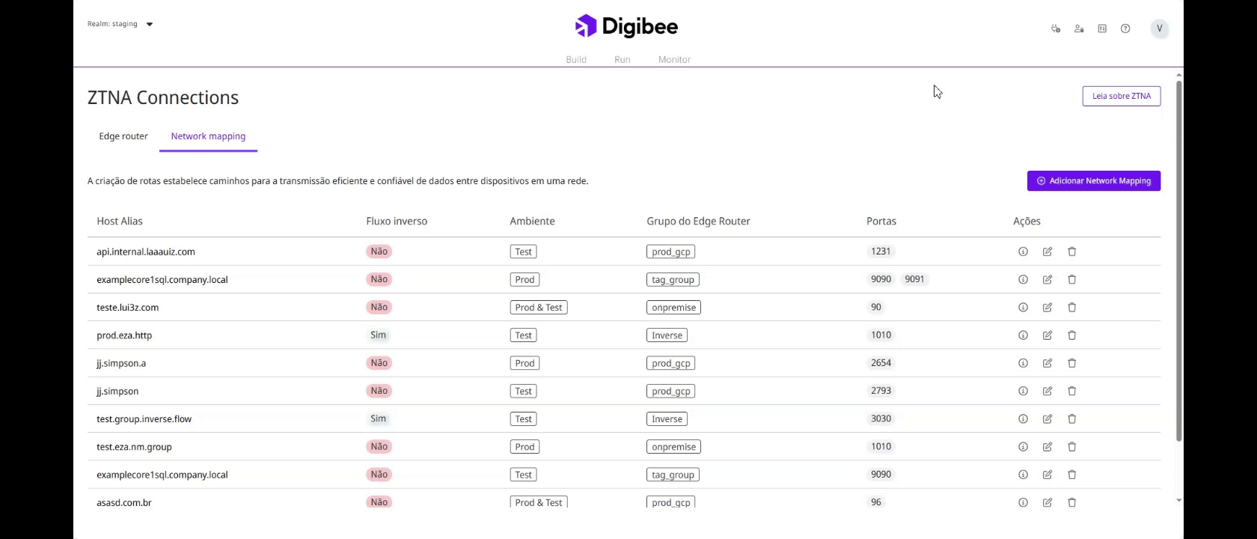Open the user lock permissions icon
1257x539 pixels.
tap(1079, 28)
